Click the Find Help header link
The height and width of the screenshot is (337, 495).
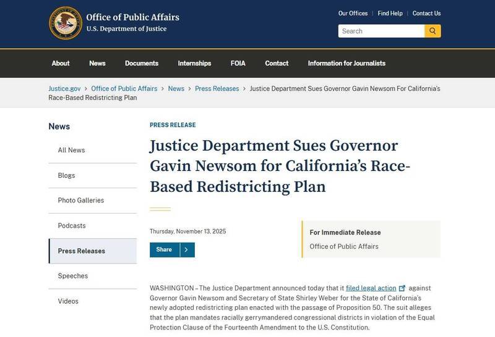click(390, 14)
